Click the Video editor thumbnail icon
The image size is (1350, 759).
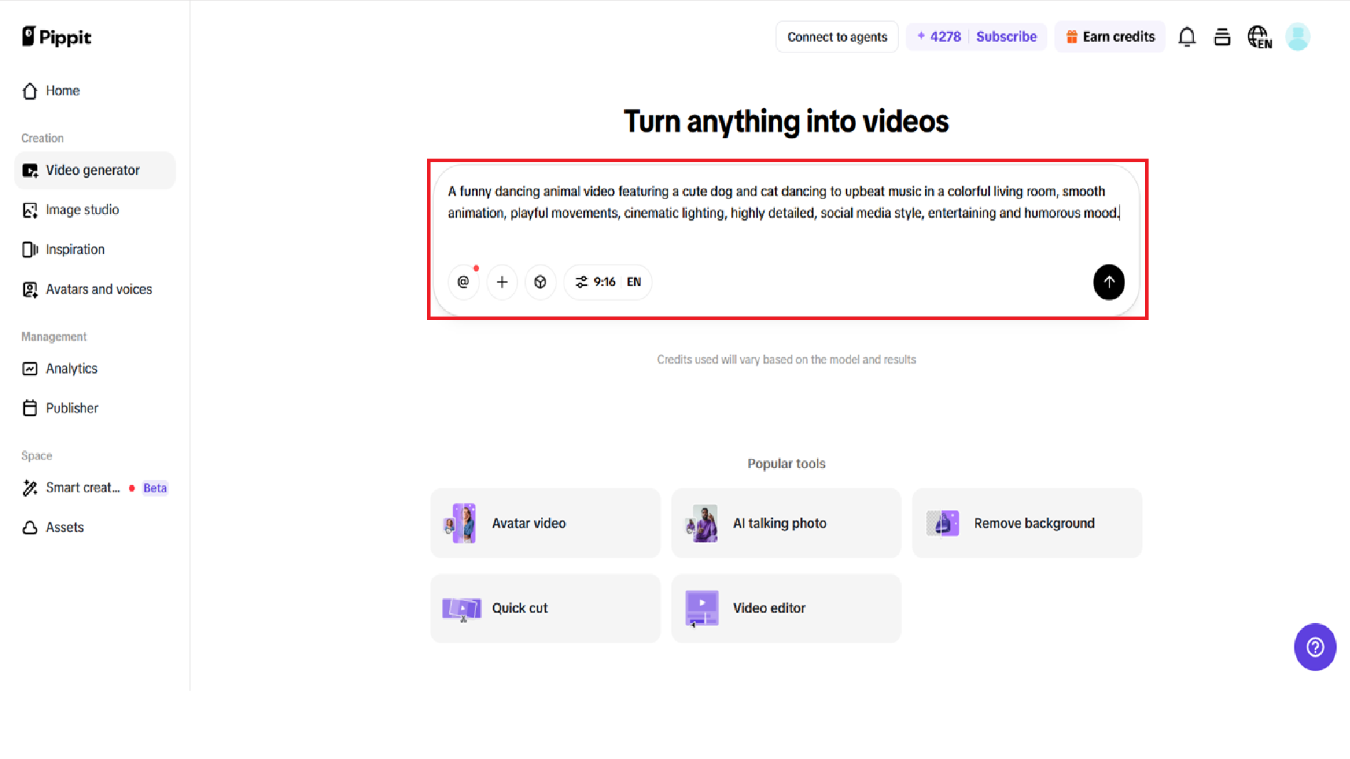[702, 609]
